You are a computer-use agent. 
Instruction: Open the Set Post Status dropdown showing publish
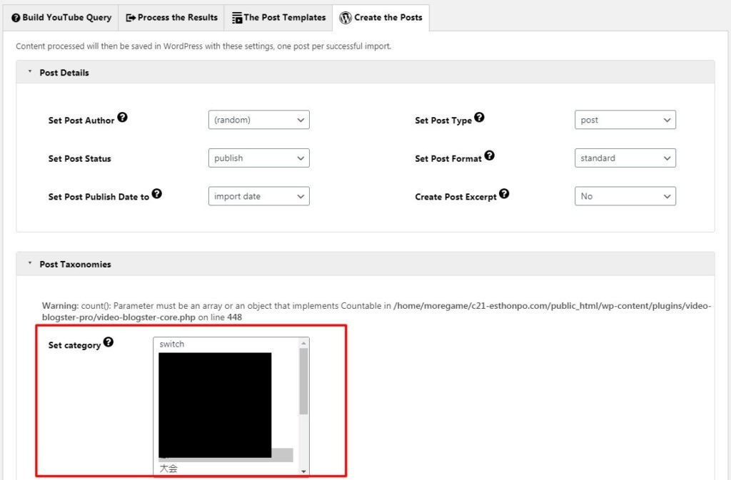258,158
